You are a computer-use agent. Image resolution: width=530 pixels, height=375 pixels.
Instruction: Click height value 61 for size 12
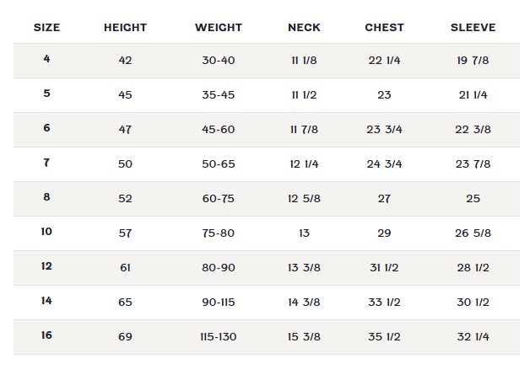(125, 268)
